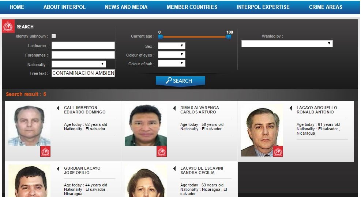
Task: Click the Free text field with CONTAMINACION AMBIEN
Action: 83,73
